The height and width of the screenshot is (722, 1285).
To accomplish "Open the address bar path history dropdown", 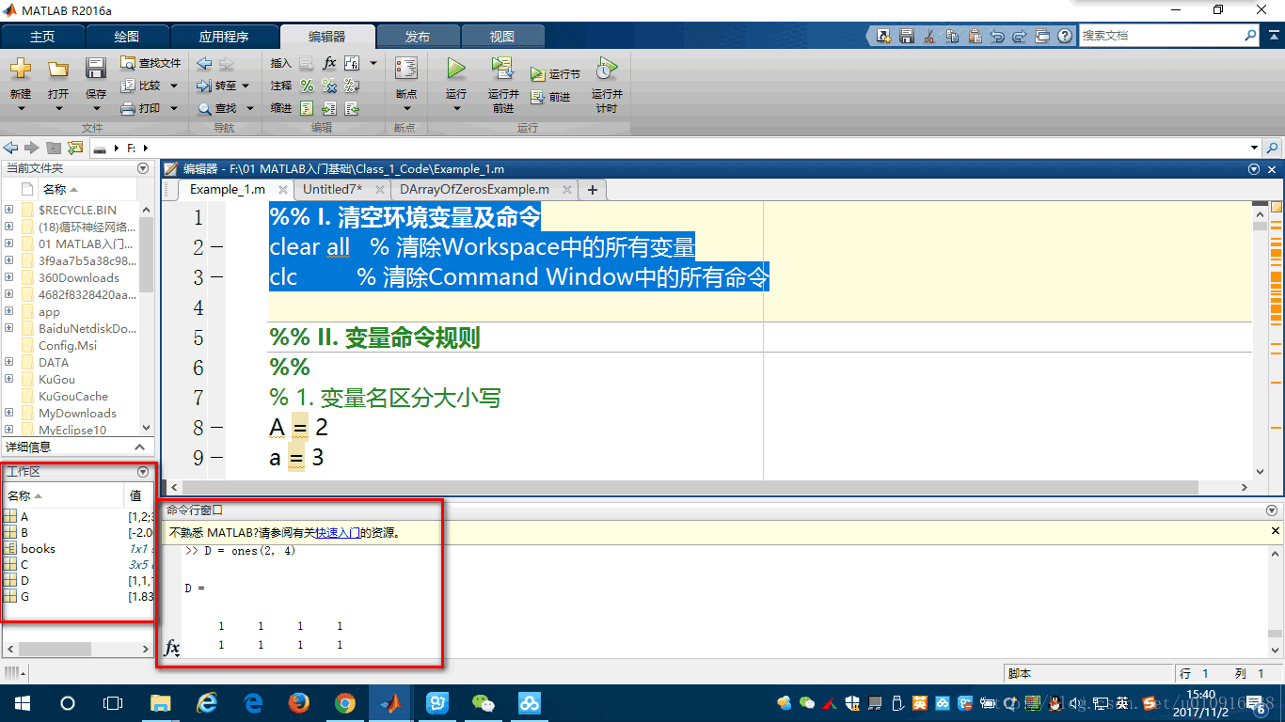I will pos(1254,148).
